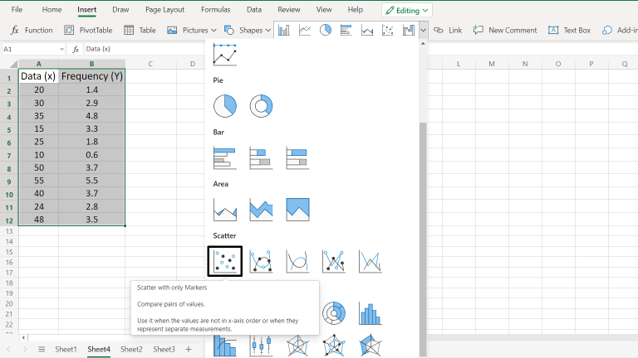Open the File menu
This screenshot has height=358, width=638.
click(17, 10)
